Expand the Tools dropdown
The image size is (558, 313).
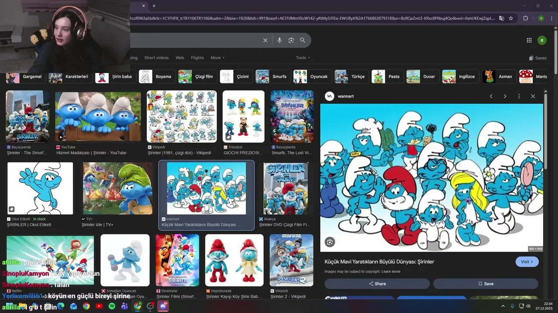pyautogui.click(x=303, y=58)
